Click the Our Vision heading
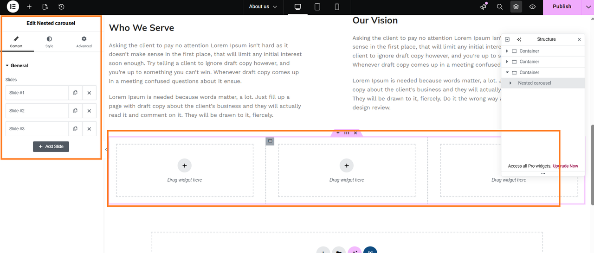The height and width of the screenshot is (253, 594). coord(375,20)
